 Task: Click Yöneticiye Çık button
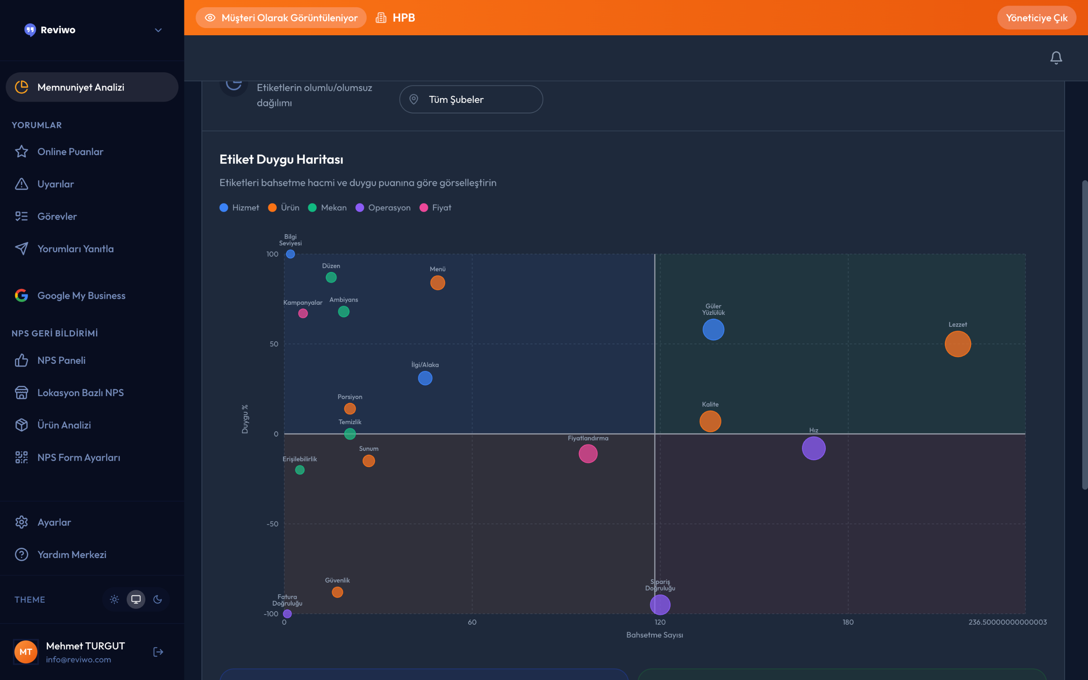pyautogui.click(x=1036, y=18)
